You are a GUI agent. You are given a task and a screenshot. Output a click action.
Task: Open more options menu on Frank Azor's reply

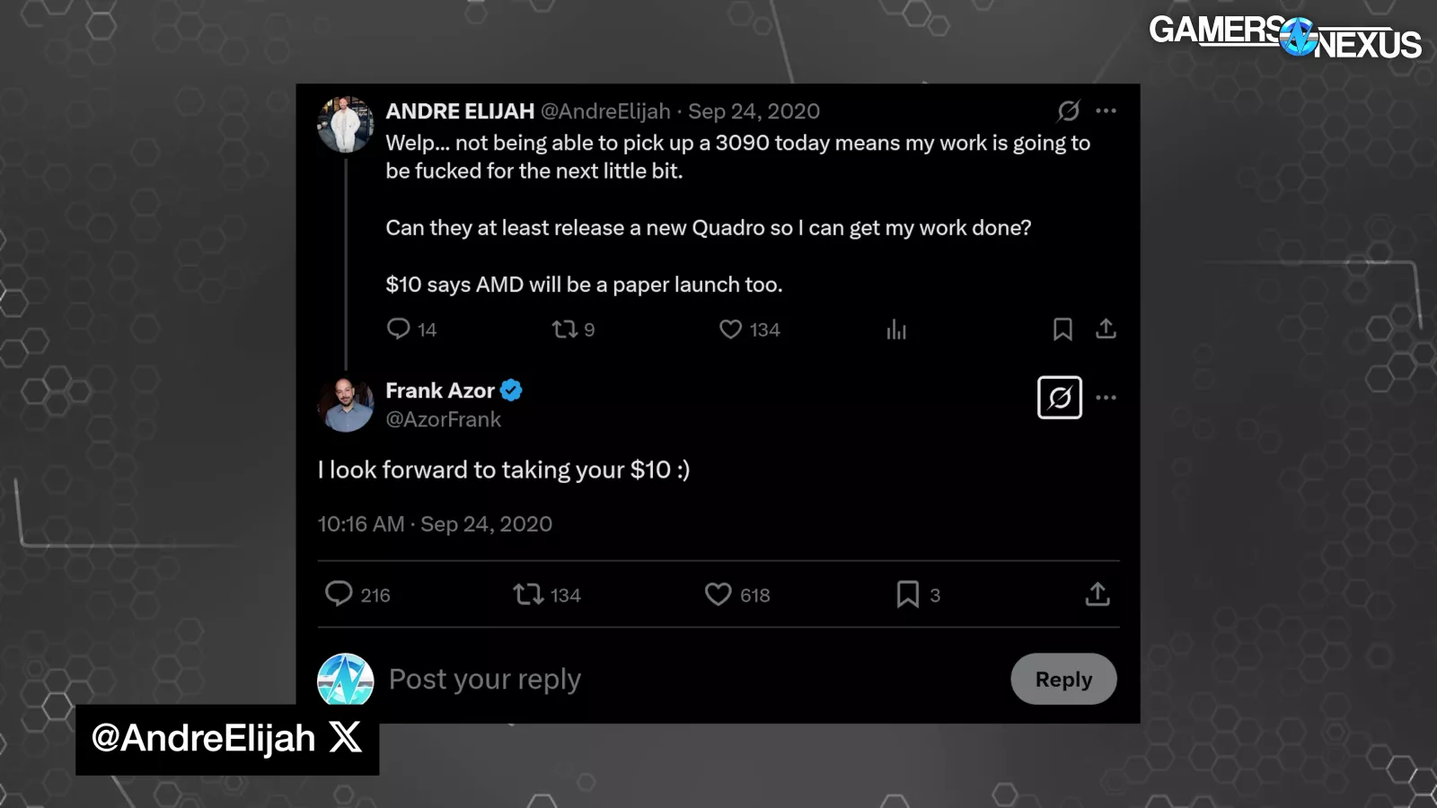click(1106, 397)
